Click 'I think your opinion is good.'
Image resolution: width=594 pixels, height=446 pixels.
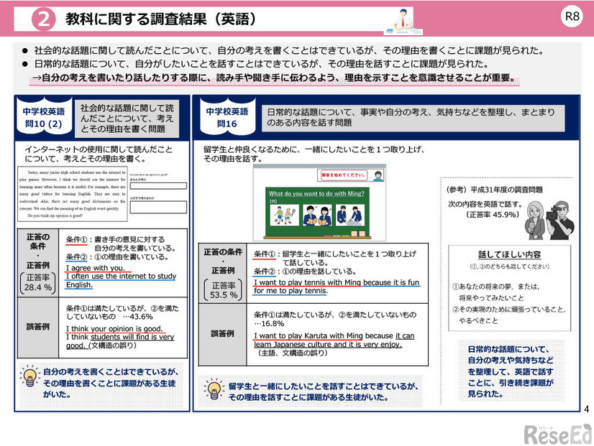coord(114,329)
